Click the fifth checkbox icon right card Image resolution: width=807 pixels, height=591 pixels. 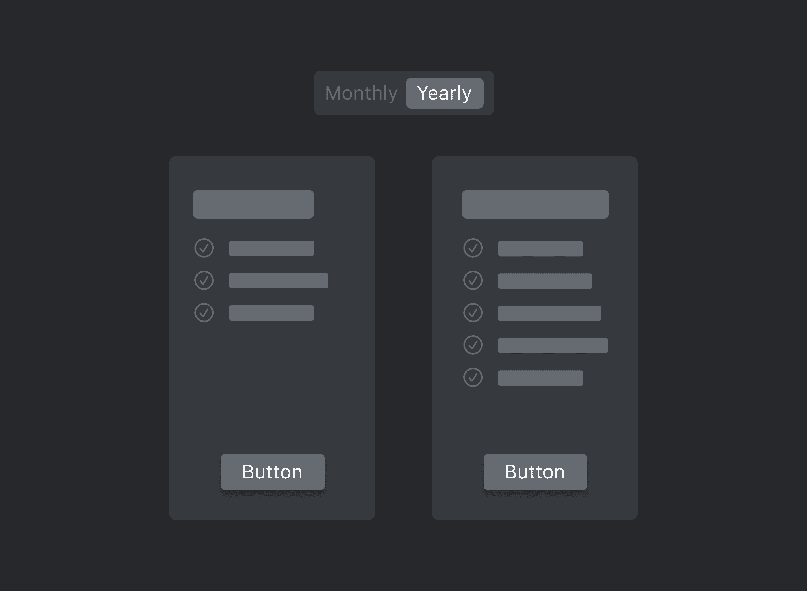pos(472,377)
